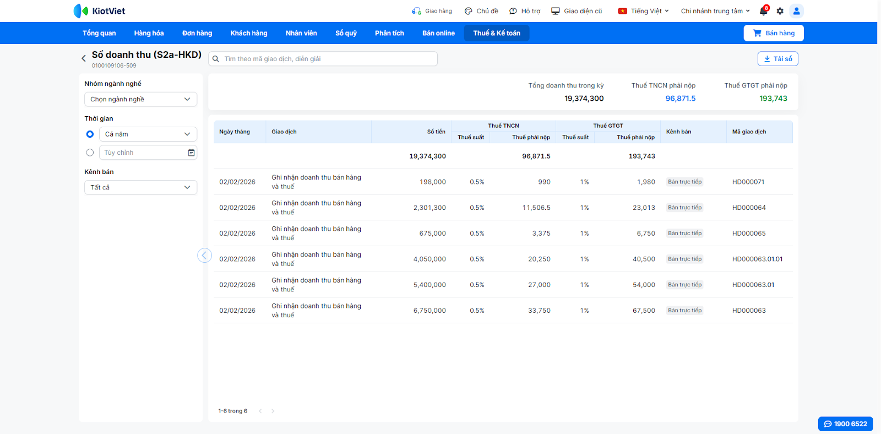The image size is (881, 434).
Task: Click the user account avatar icon
Action: 796,11
